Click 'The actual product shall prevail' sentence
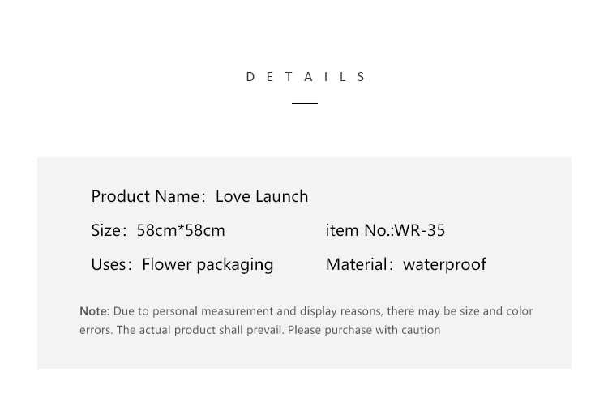 [x=200, y=330]
